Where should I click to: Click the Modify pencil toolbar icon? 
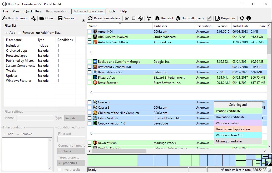pos(209,18)
